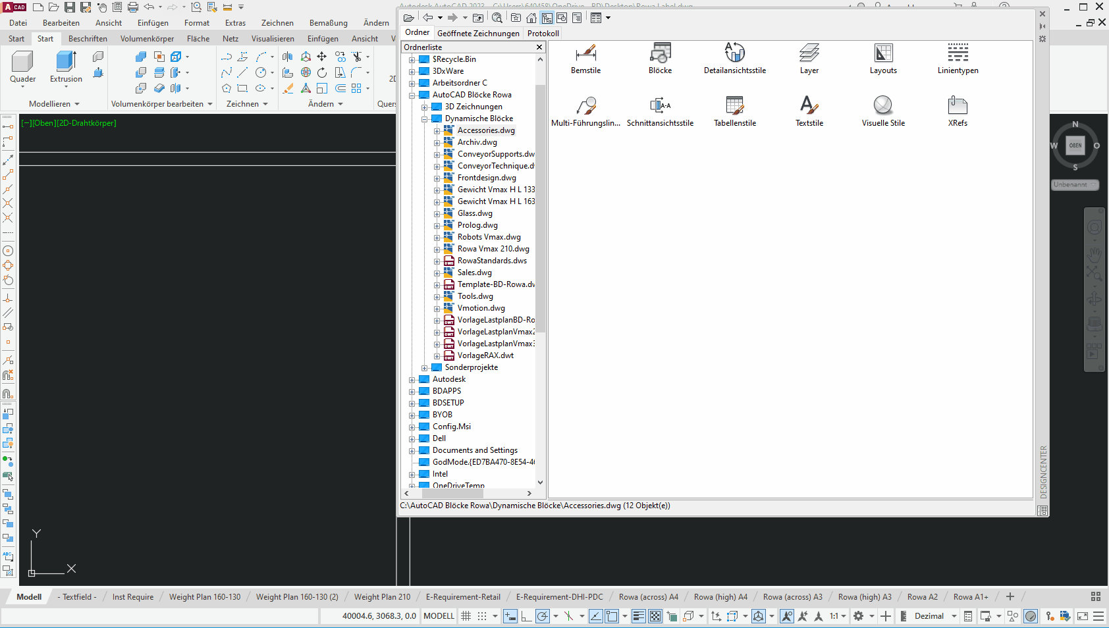1109x628 pixels.
Task: Open the Bemaßung menu
Action: point(329,23)
